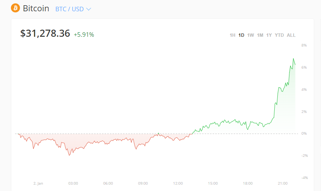Click the Bitcoin heading text
The image size is (321, 191).
click(x=36, y=8)
